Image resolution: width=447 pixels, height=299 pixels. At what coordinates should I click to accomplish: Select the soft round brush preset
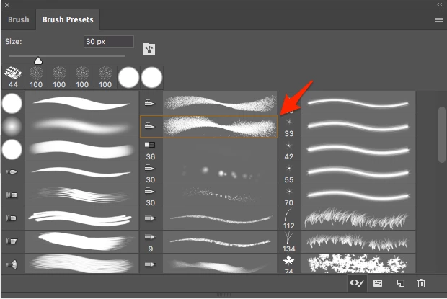[70, 126]
